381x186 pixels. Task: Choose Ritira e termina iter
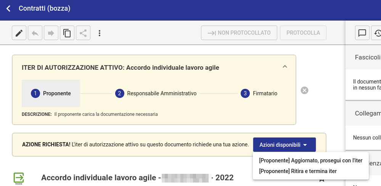(x=311, y=171)
